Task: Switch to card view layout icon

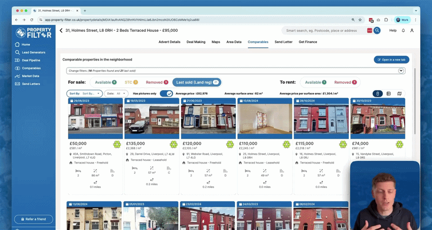Action: pos(377,93)
